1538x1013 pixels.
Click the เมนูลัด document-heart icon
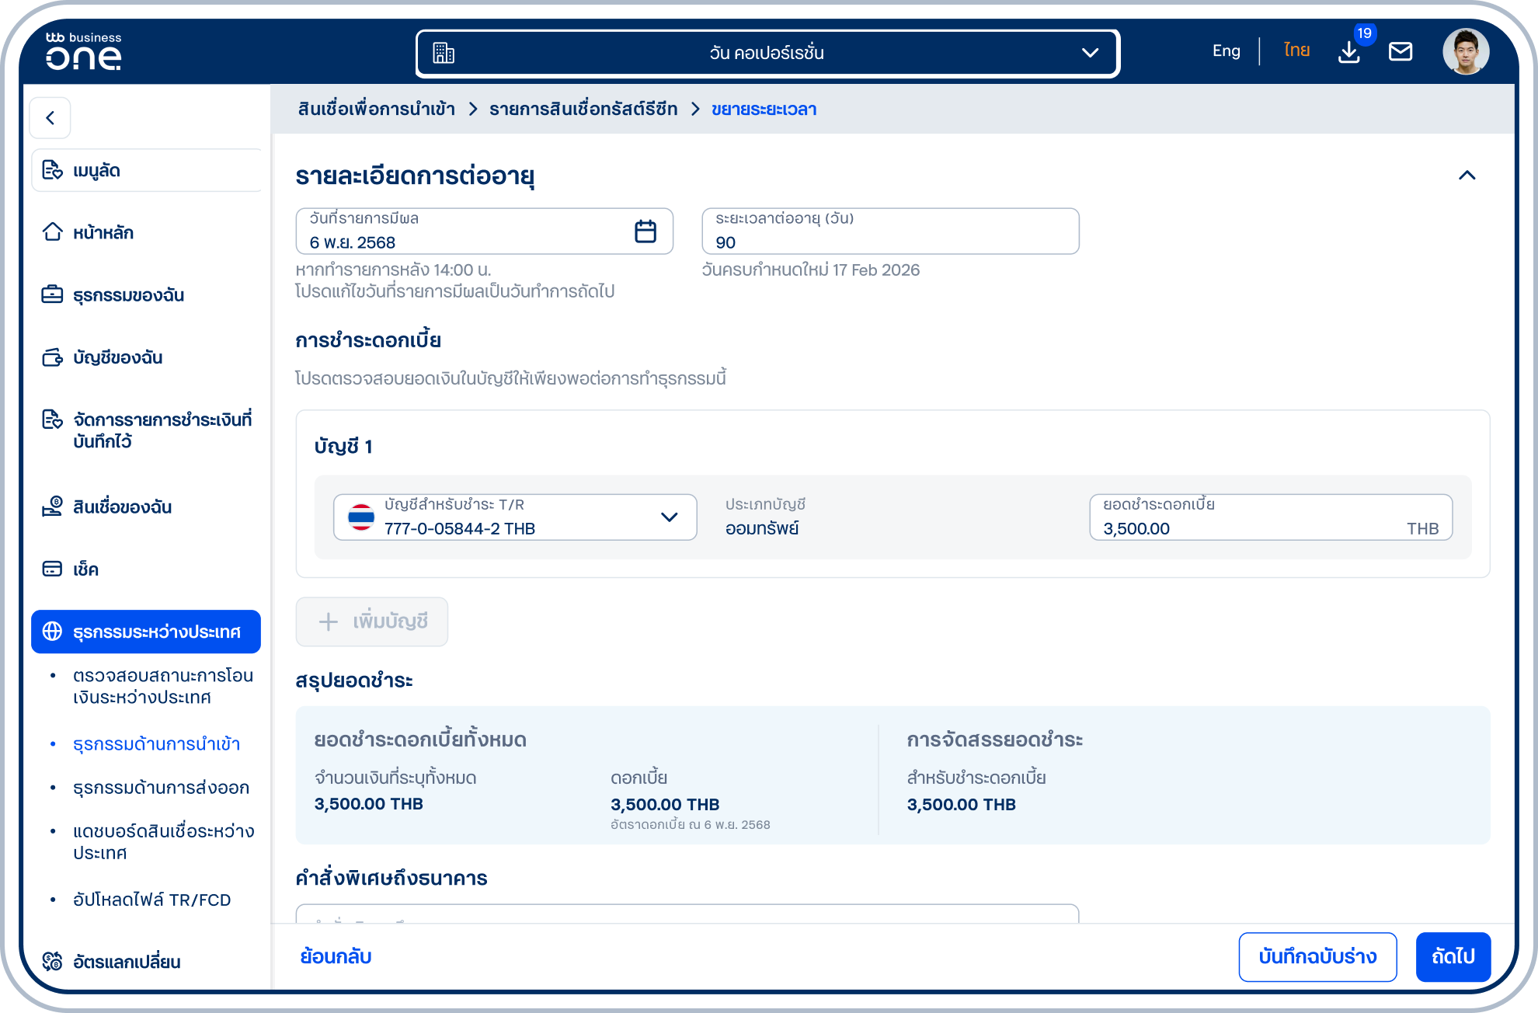pyautogui.click(x=52, y=169)
